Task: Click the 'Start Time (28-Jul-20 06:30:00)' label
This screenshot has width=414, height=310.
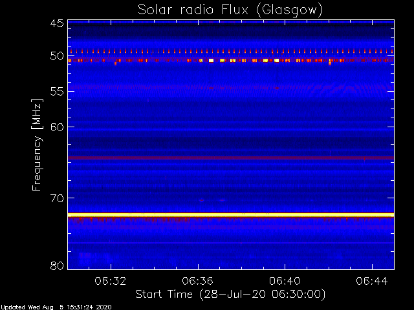Action: [x=230, y=294]
